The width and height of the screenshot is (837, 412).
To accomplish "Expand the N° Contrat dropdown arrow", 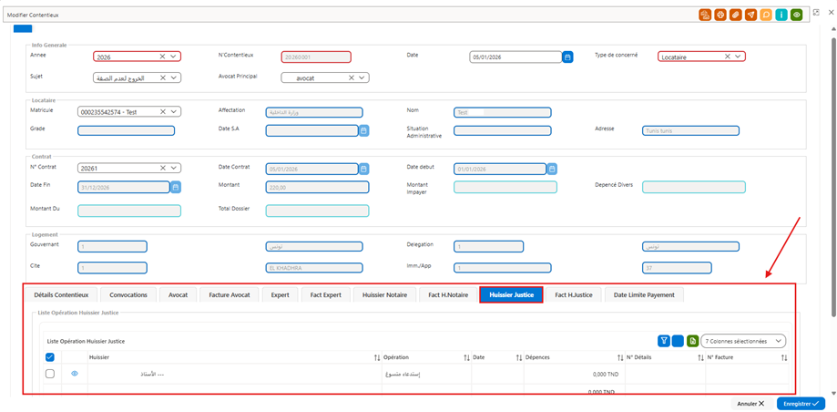I will [x=173, y=168].
